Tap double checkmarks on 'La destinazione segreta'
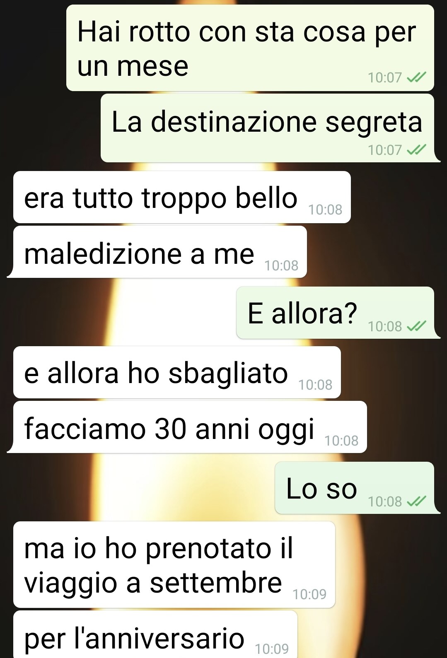The width and height of the screenshot is (447, 658). click(x=416, y=150)
